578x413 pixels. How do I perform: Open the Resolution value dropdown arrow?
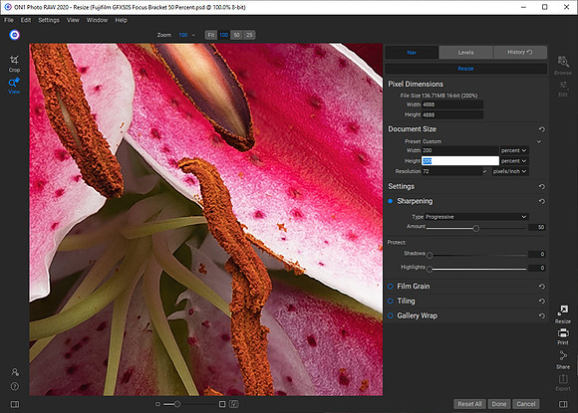pos(484,171)
